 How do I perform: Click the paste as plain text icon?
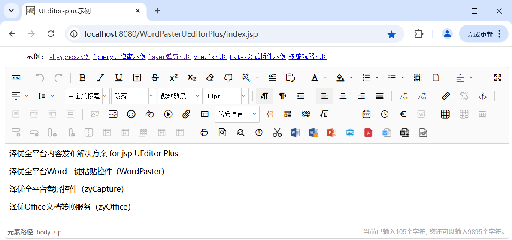pyautogui.click(x=290, y=77)
